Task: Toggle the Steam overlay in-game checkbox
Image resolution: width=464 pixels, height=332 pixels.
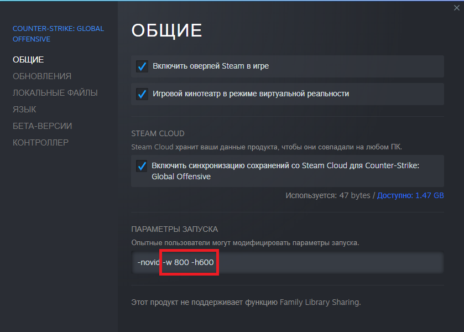Action: (x=142, y=66)
